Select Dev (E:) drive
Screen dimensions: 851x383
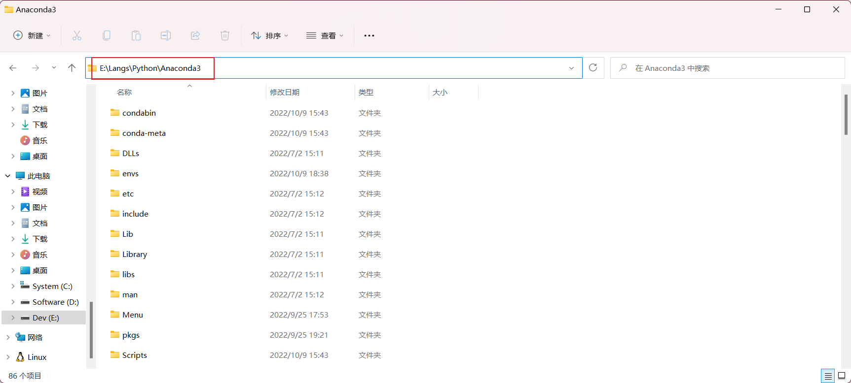[46, 318]
